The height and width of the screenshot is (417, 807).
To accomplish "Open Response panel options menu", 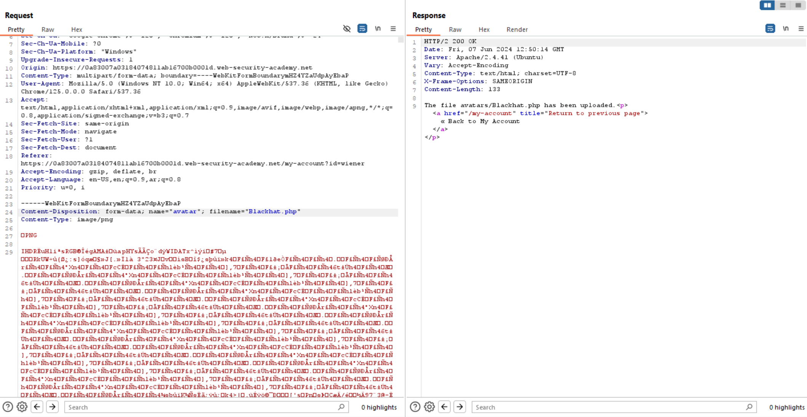I will pyautogui.click(x=801, y=29).
